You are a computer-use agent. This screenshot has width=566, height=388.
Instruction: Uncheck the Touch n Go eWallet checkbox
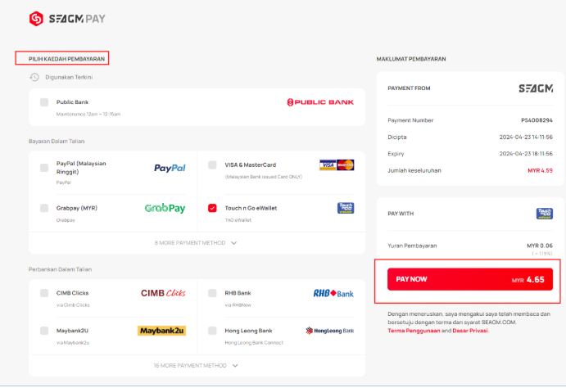213,208
